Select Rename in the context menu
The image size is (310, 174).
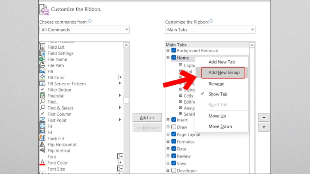click(216, 84)
